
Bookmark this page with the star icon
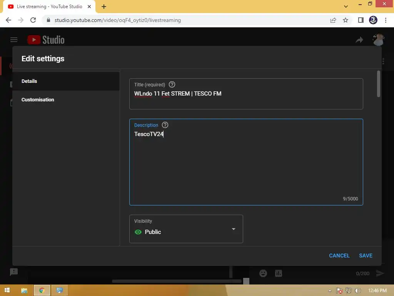click(346, 20)
